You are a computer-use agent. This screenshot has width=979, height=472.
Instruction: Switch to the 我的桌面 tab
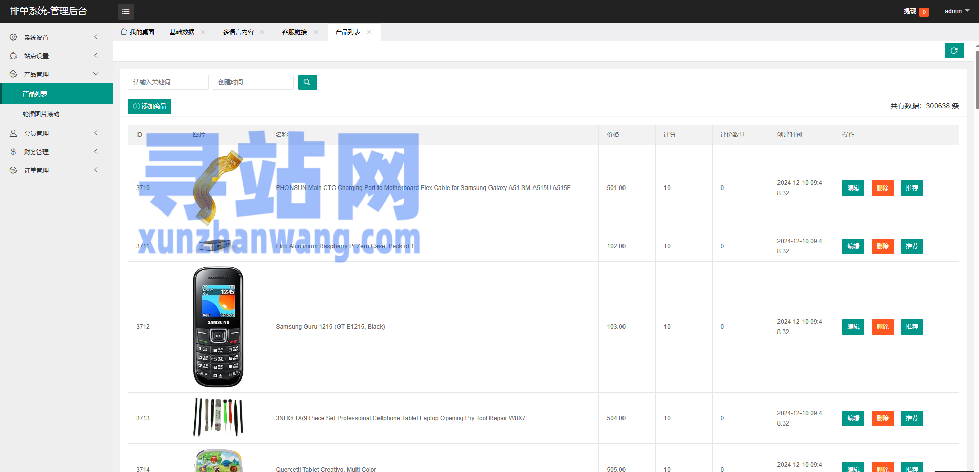(137, 32)
